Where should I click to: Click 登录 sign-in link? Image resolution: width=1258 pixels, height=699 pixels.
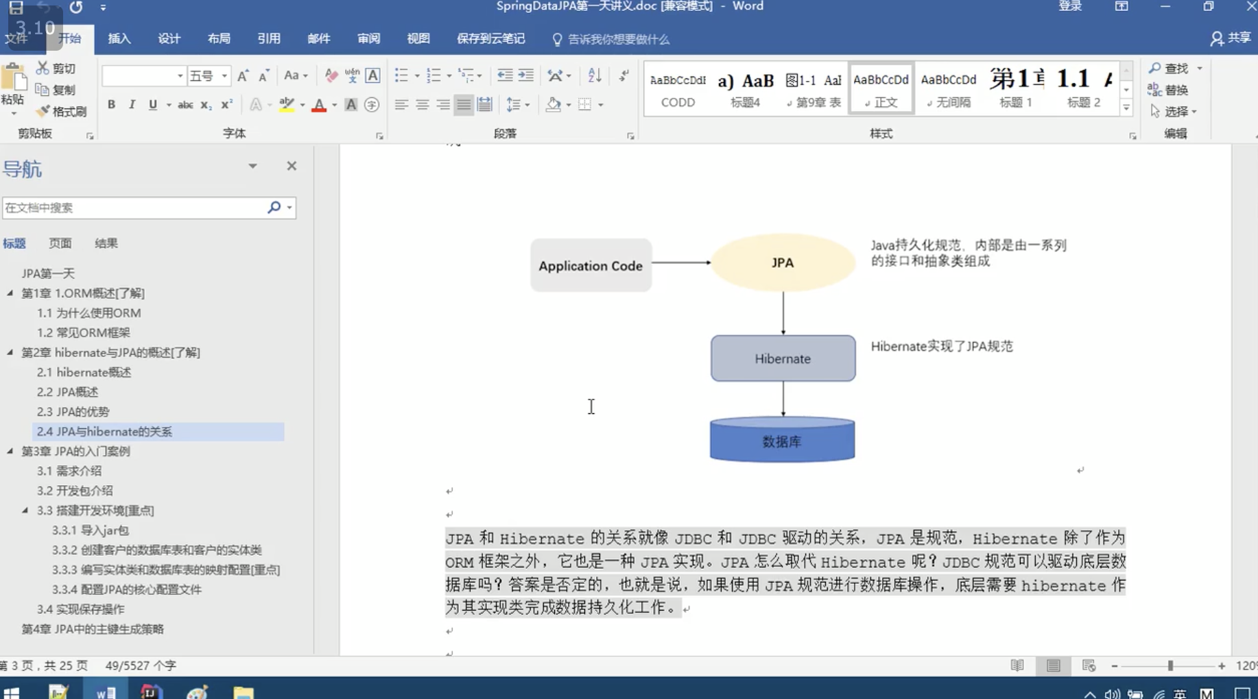[x=1070, y=7]
